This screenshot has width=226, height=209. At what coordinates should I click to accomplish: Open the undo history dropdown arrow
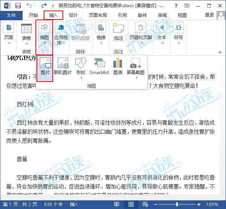coord(35,6)
